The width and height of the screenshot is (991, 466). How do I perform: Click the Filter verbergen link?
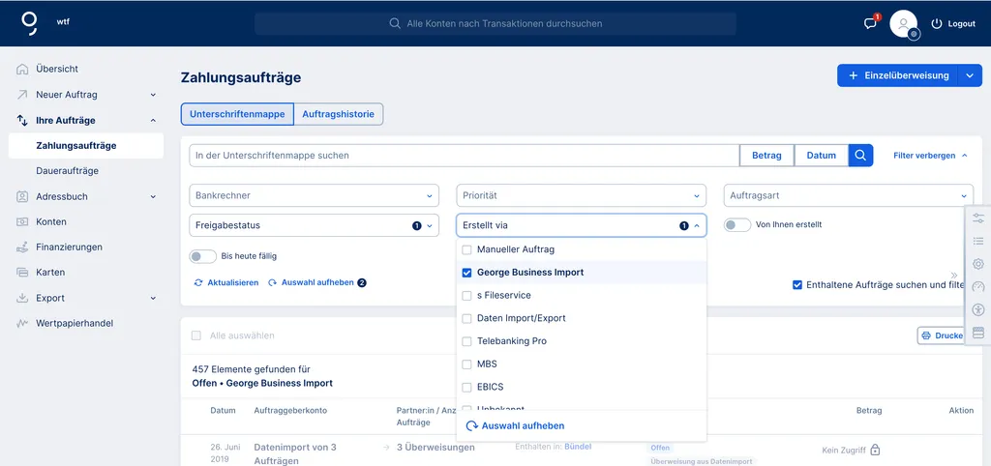coord(930,156)
